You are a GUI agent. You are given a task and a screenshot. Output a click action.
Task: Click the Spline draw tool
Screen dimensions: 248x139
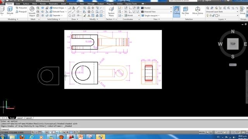(x=70, y=12)
